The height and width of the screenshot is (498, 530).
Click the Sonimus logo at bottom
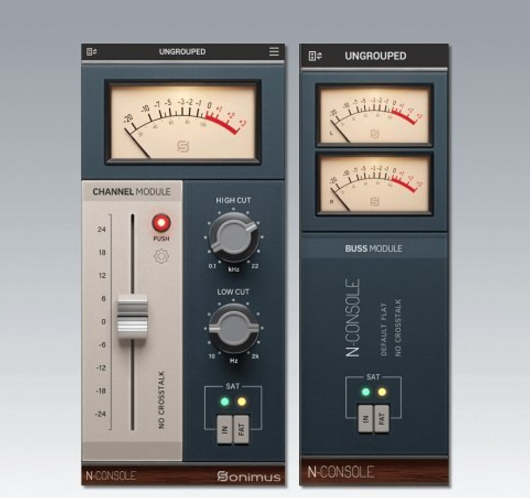coord(248,476)
